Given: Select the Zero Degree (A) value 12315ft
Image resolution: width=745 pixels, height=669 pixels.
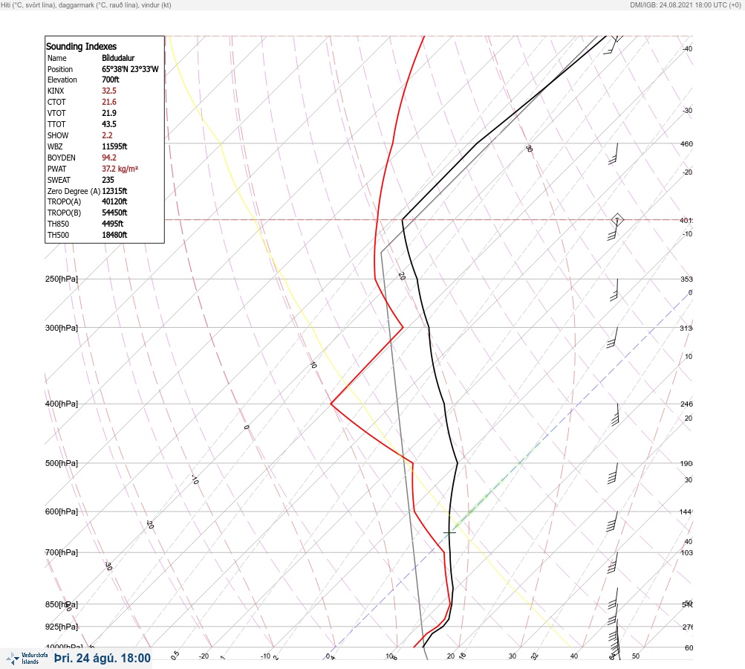Looking at the screenshot, I should [x=114, y=191].
